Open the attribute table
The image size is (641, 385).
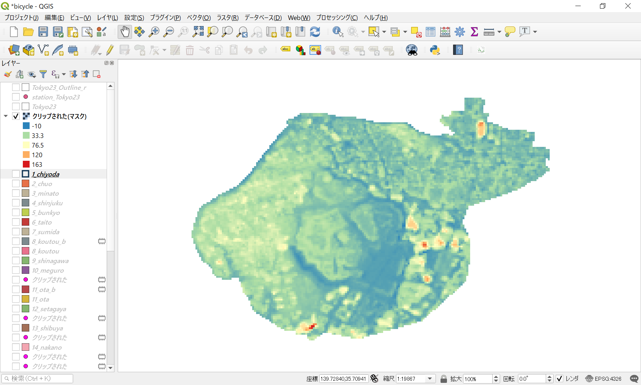(x=431, y=32)
